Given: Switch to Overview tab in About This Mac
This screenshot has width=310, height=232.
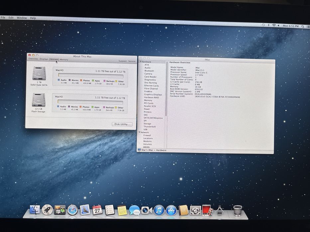Looking at the screenshot, I should pyautogui.click(x=33, y=59).
